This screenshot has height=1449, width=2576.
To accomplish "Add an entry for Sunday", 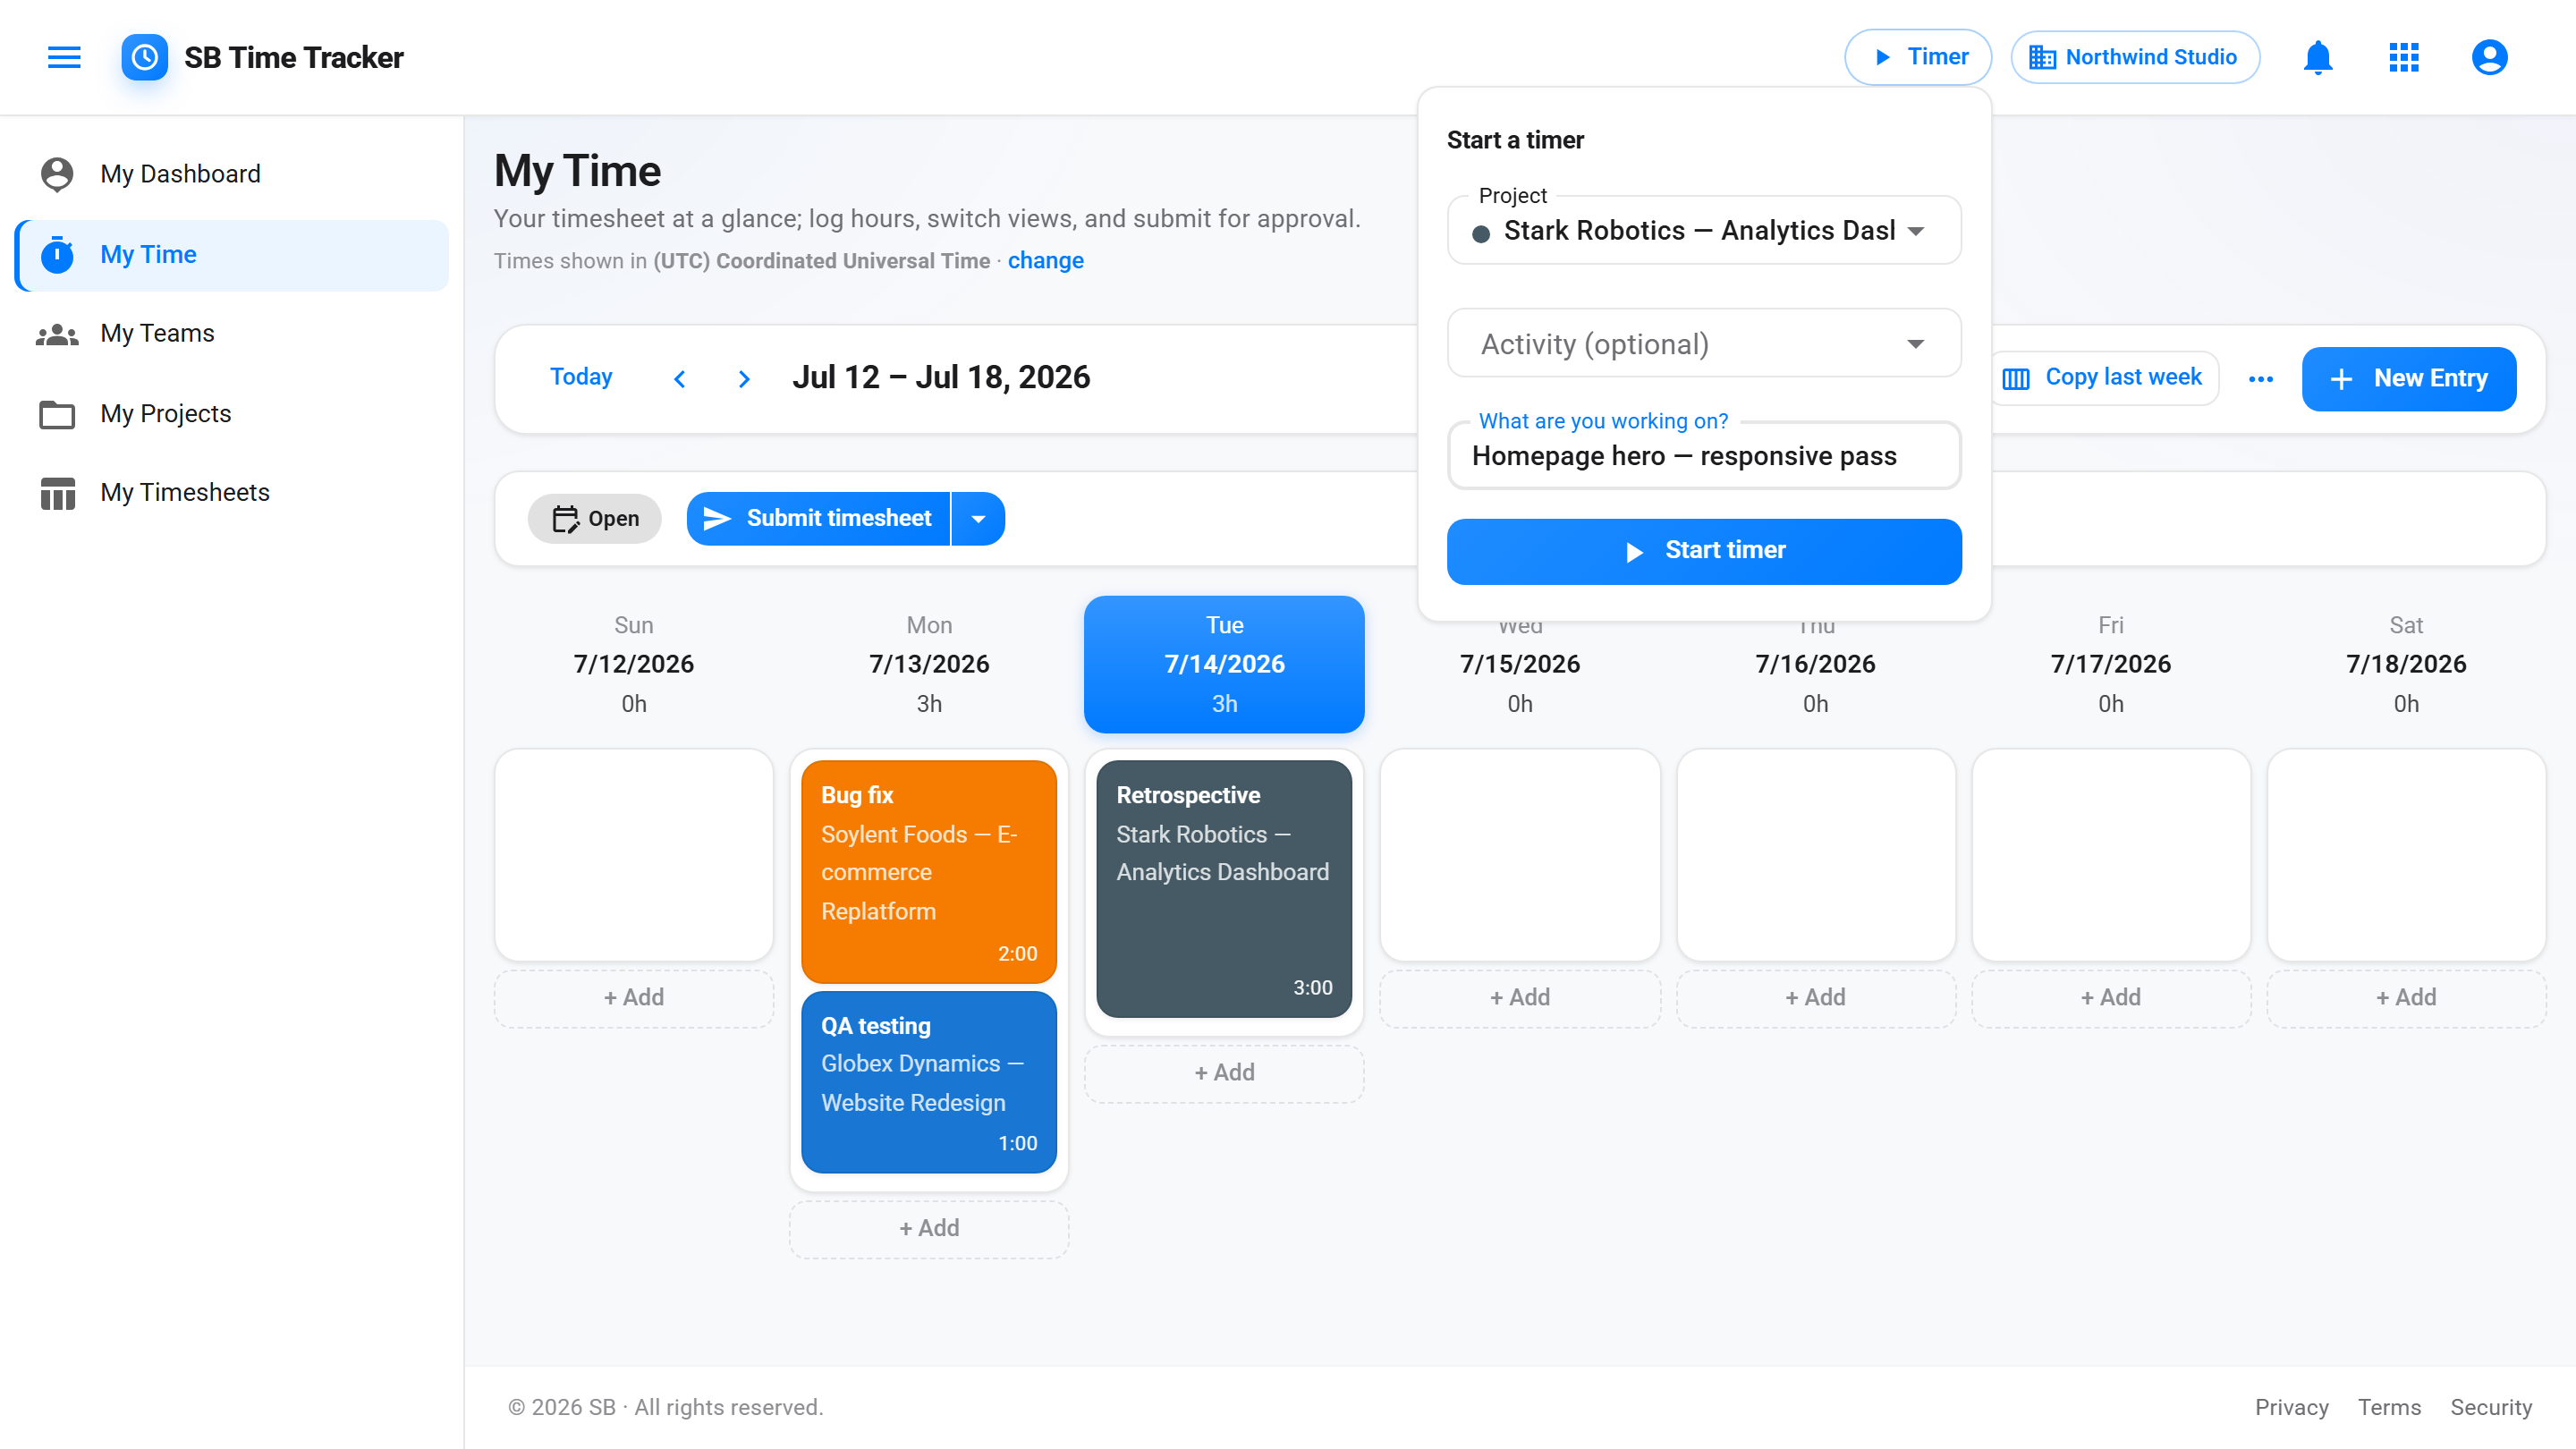I will coord(634,998).
